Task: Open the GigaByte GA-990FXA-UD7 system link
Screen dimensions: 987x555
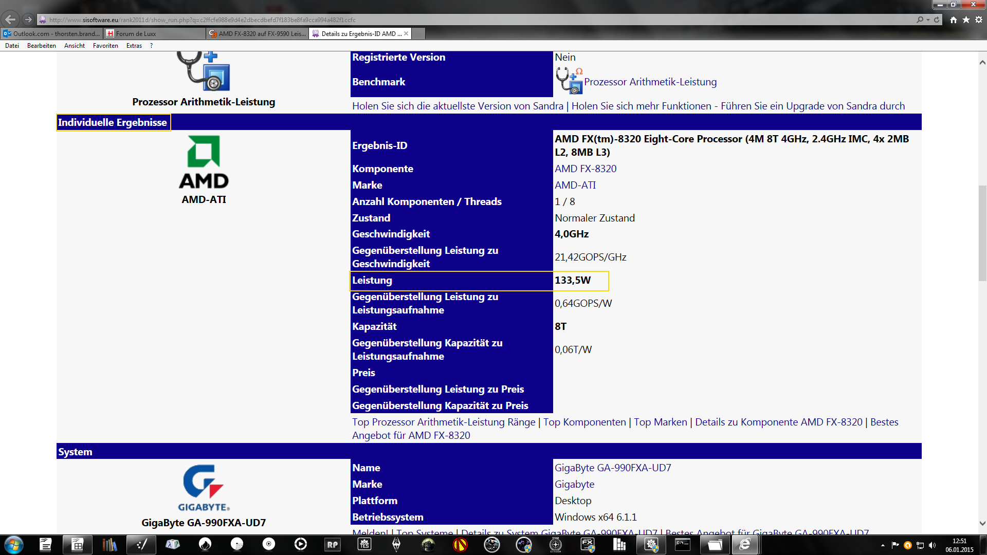Action: [613, 468]
